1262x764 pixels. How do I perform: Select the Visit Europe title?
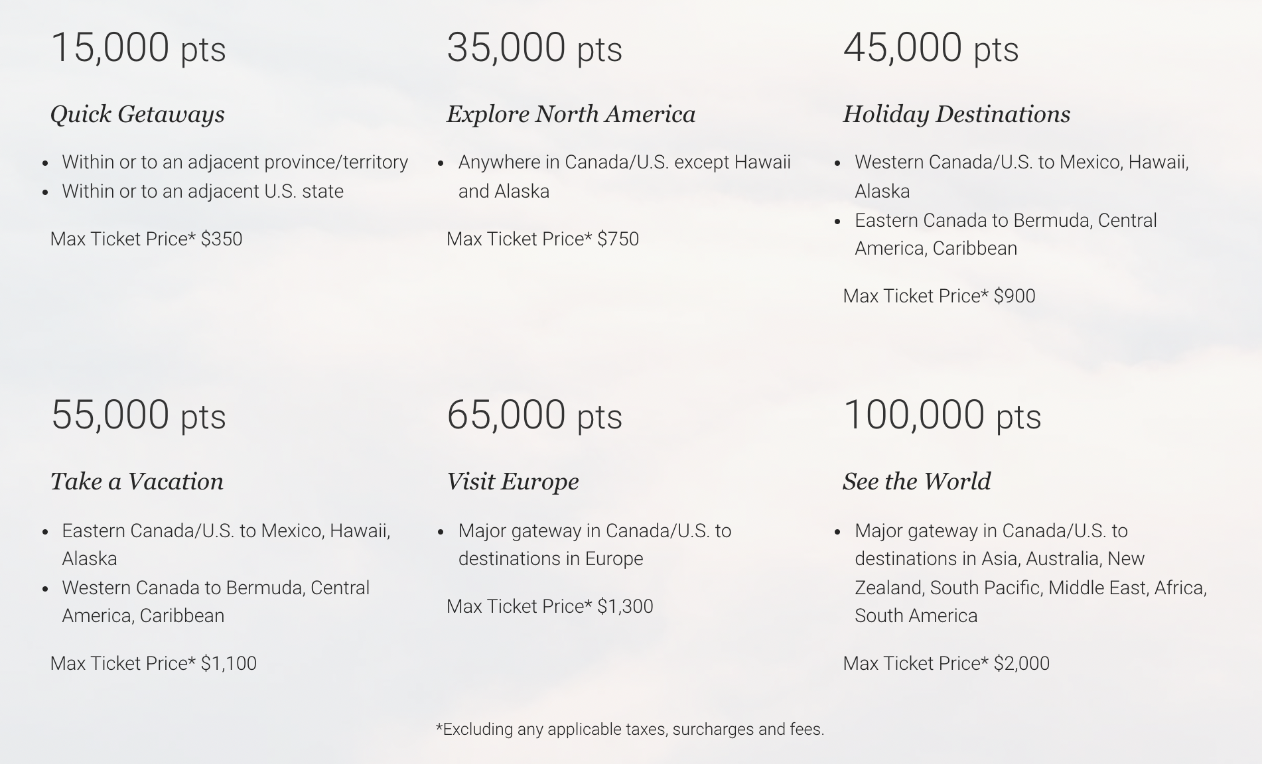pos(512,481)
